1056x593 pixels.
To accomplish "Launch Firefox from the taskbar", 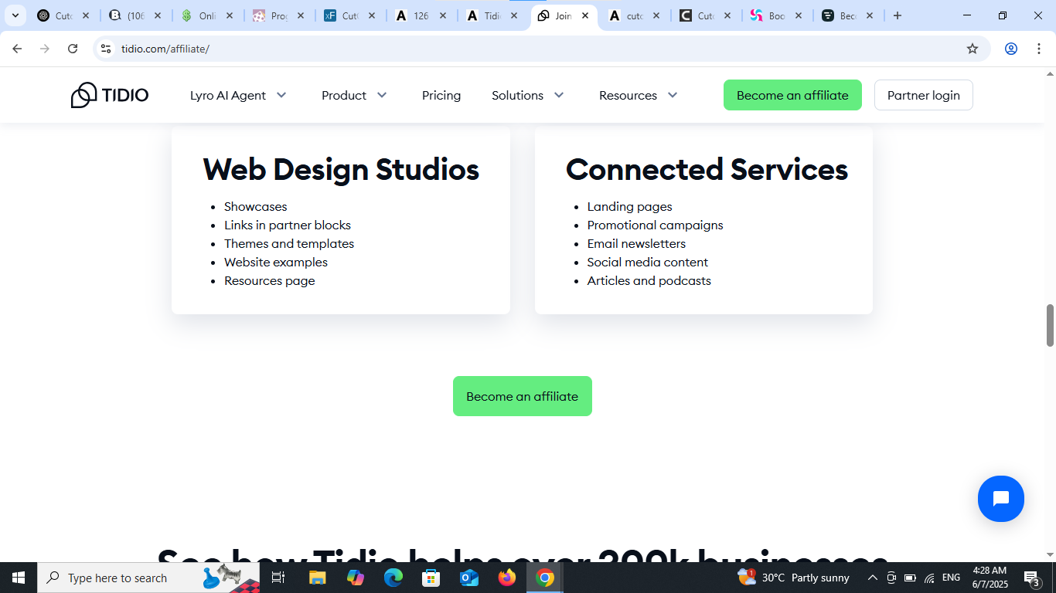I will coord(507,578).
